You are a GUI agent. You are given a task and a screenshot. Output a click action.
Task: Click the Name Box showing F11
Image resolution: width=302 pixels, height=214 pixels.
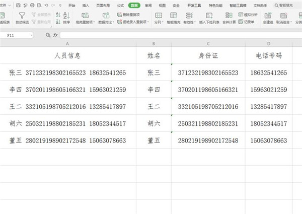pos(16,35)
